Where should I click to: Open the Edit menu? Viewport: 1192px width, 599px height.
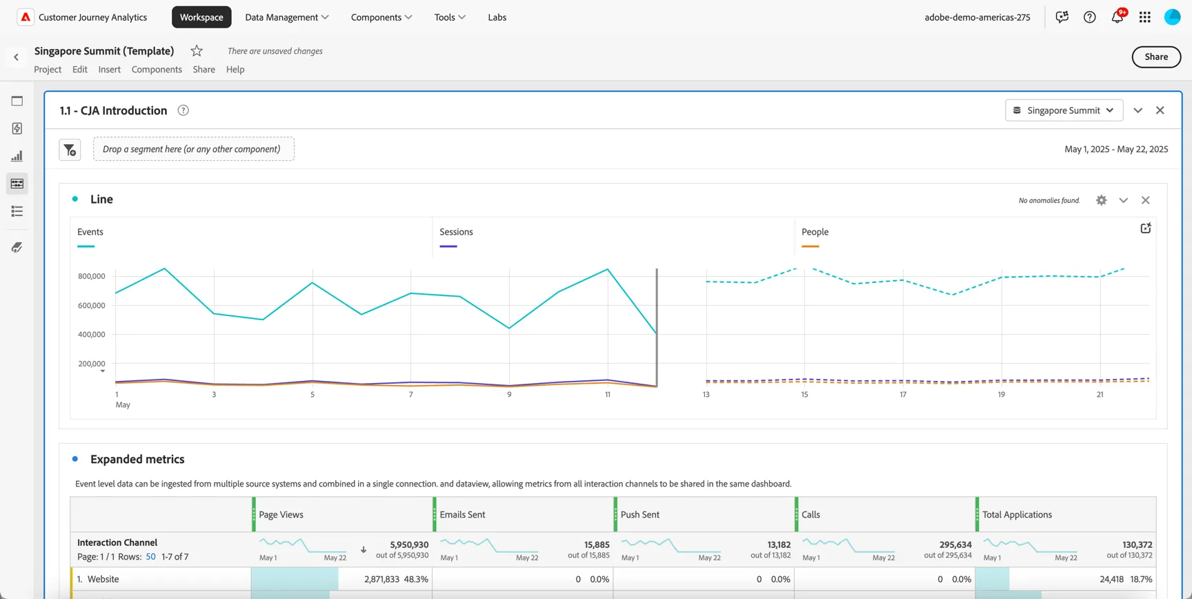(80, 69)
